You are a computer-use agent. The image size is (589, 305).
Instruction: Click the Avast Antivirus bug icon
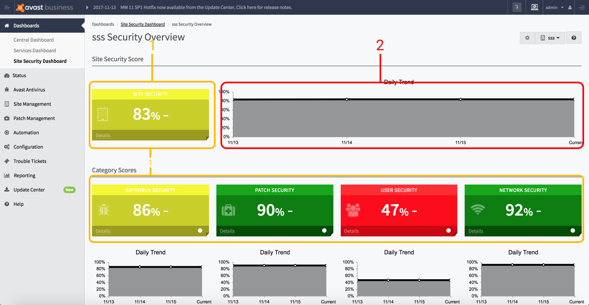click(x=7, y=90)
